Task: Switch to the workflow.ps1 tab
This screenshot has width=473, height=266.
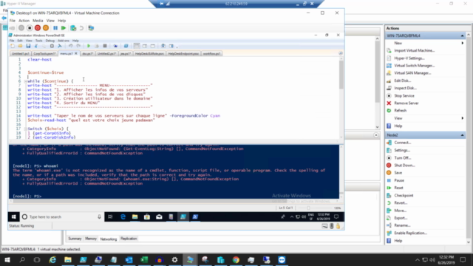Action: [x=212, y=54]
